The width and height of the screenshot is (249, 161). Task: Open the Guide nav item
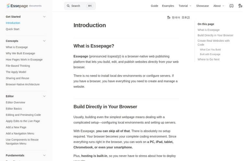154,6
